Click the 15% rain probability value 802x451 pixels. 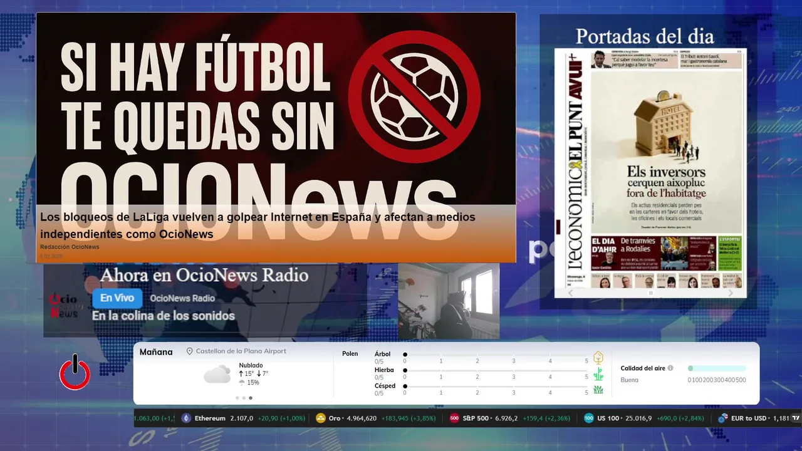pos(253,382)
